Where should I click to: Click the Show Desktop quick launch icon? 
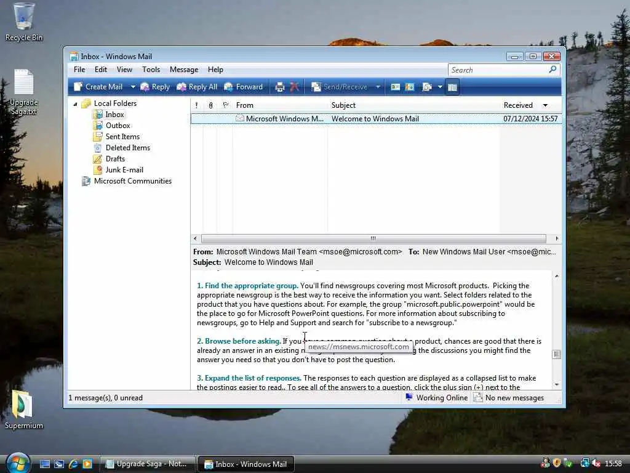pos(45,464)
